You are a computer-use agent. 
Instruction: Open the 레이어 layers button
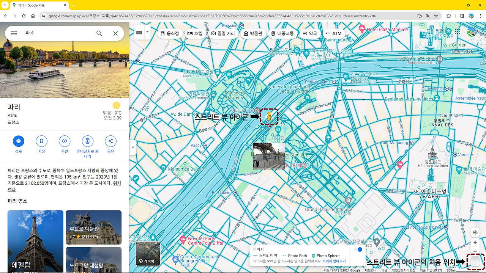coord(148,254)
